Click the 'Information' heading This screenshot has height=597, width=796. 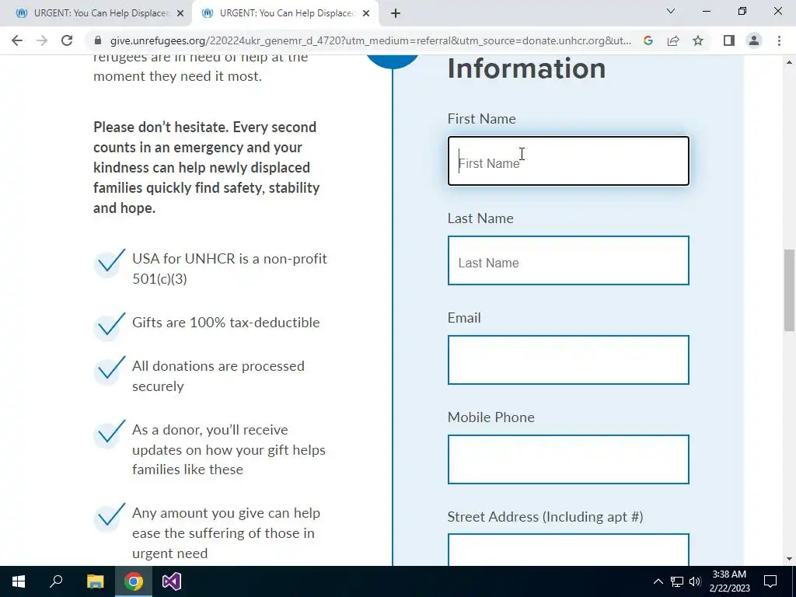(x=526, y=68)
